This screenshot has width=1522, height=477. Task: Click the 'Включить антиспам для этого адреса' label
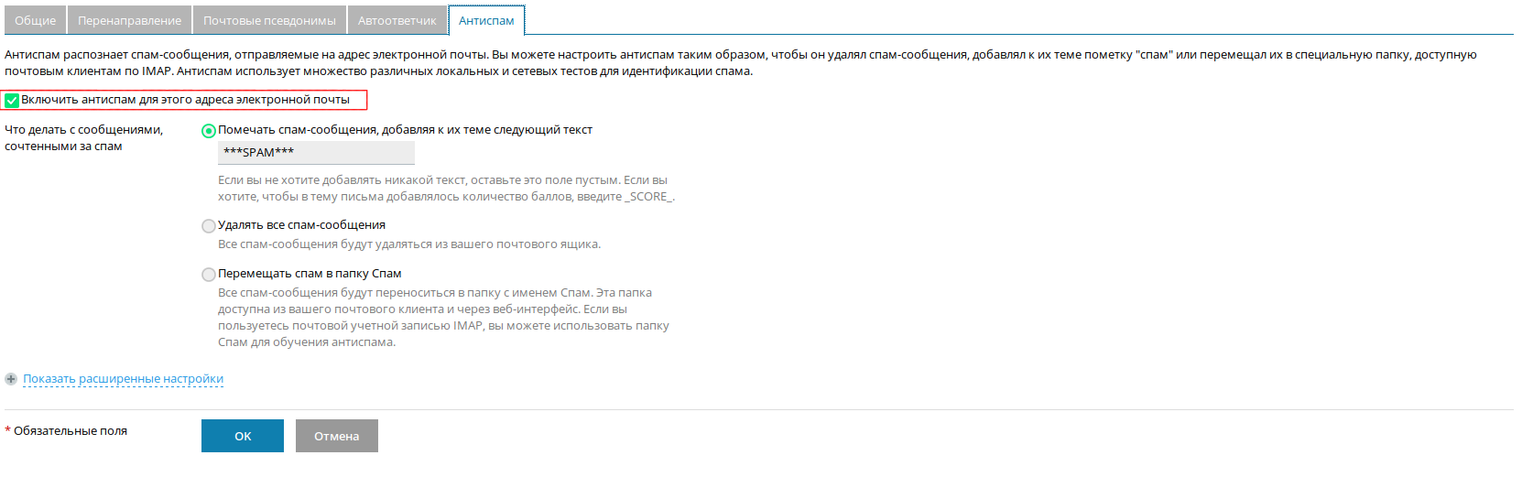tap(185, 100)
